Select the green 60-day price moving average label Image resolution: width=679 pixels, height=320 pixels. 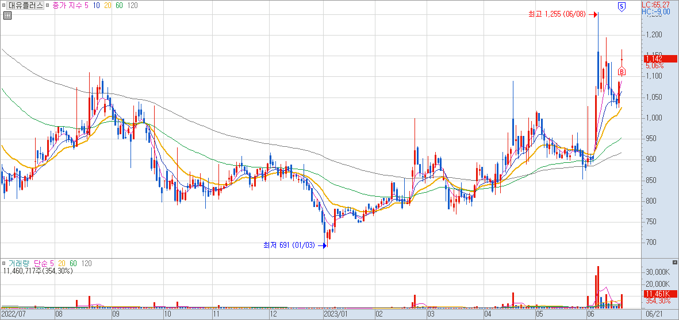tap(119, 6)
